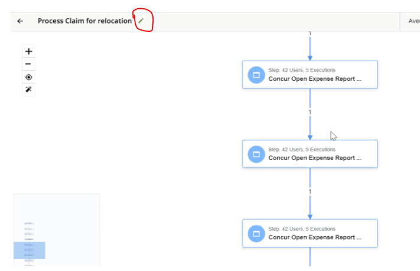This screenshot has height=271, width=420.
Task: Click the connector line leaving the lowest step
Action: [310, 257]
